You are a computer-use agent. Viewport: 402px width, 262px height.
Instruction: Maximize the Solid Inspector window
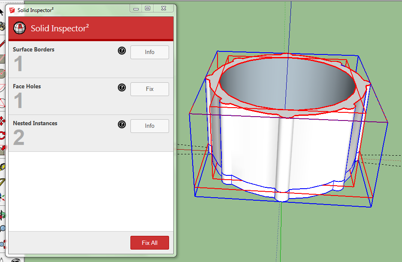(148, 9)
